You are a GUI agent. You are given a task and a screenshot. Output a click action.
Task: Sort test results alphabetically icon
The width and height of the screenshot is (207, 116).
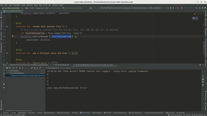point(14,68)
